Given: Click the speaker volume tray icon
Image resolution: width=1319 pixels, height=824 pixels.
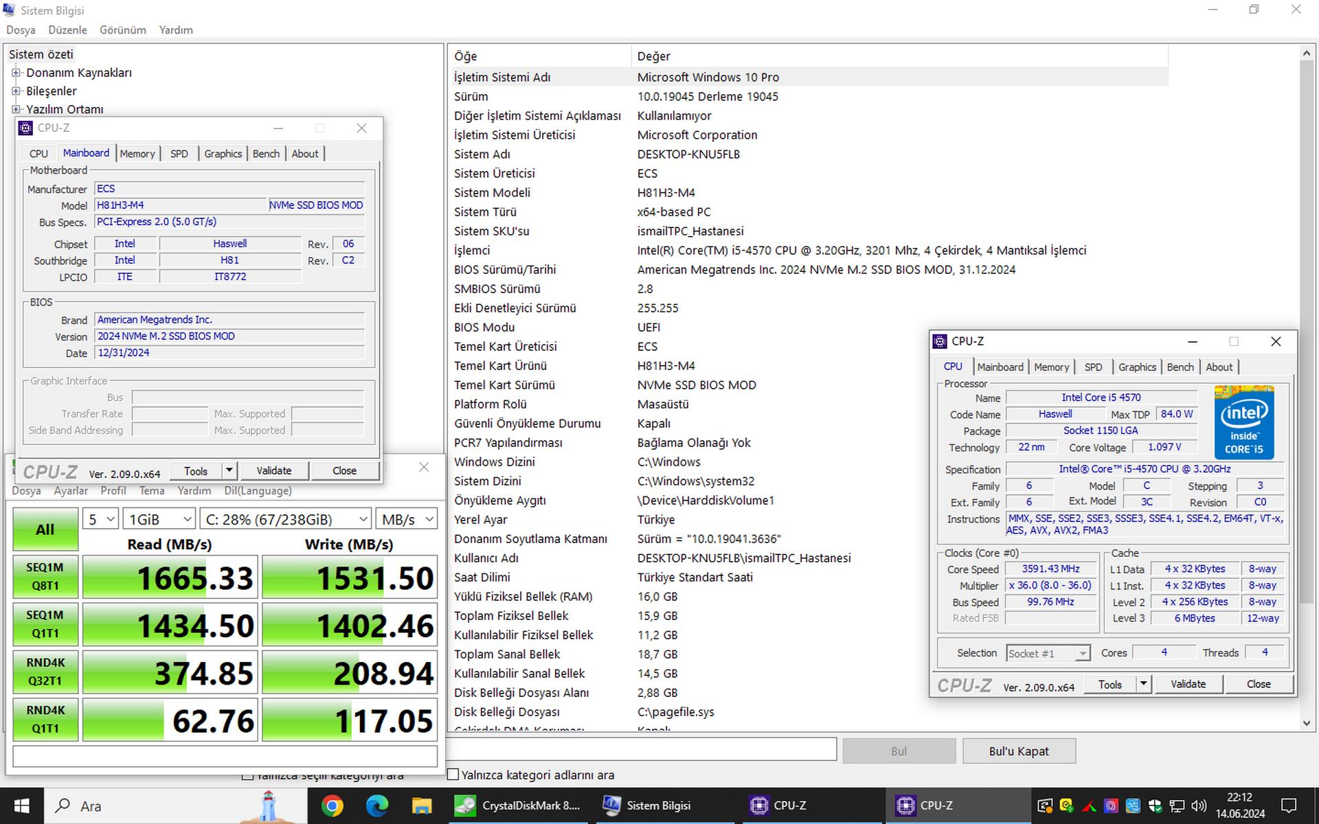Looking at the screenshot, I should (x=1199, y=805).
